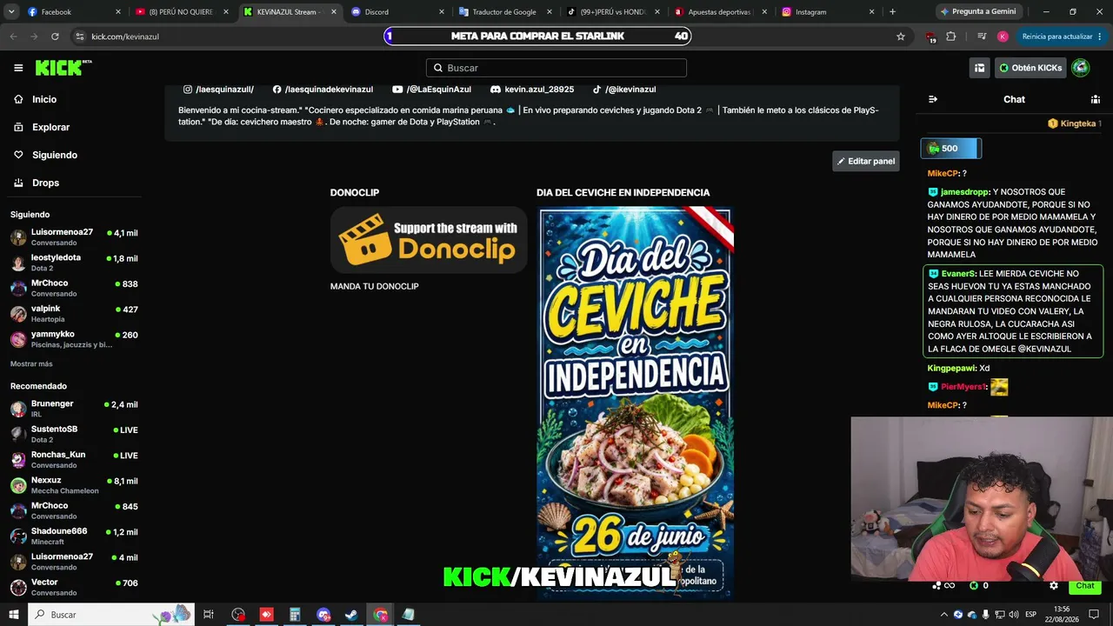The width and height of the screenshot is (1113, 626).
Task: Open the Día del Ceviche poster image
Action: tap(636, 403)
